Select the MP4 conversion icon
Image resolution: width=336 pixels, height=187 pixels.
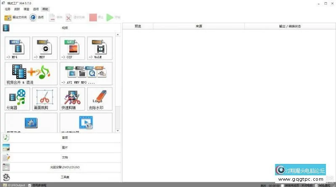17,48
